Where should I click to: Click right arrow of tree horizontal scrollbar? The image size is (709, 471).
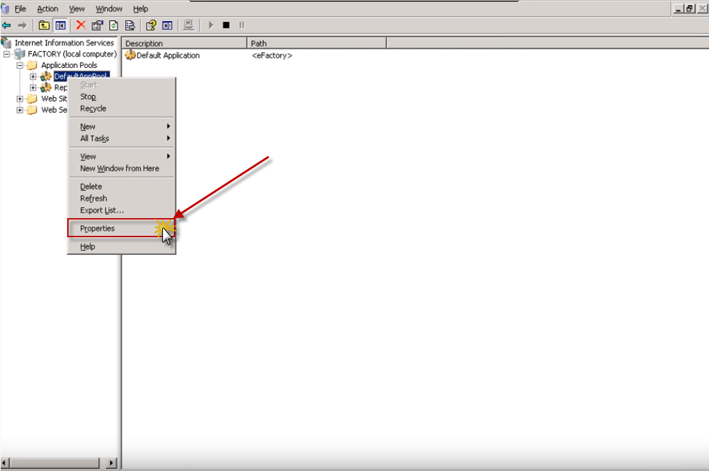[x=112, y=463]
